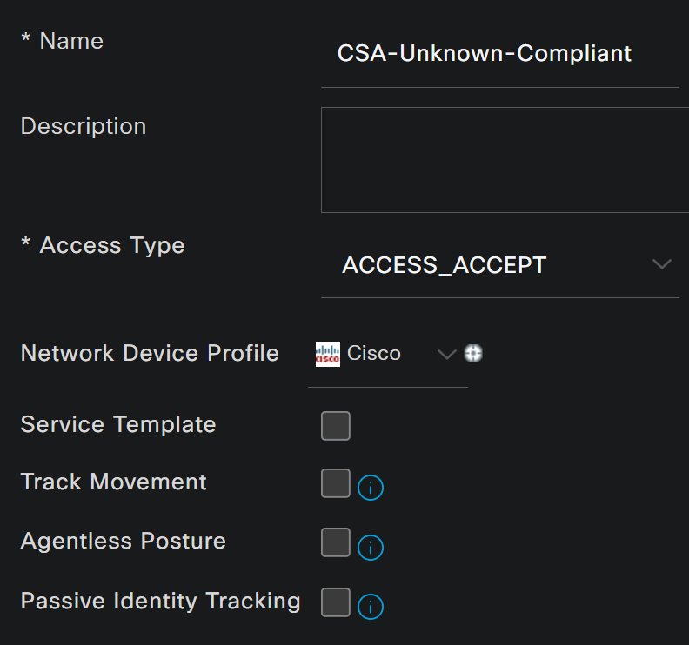Click the Cisco logo icon
The height and width of the screenshot is (645, 689).
coord(328,355)
